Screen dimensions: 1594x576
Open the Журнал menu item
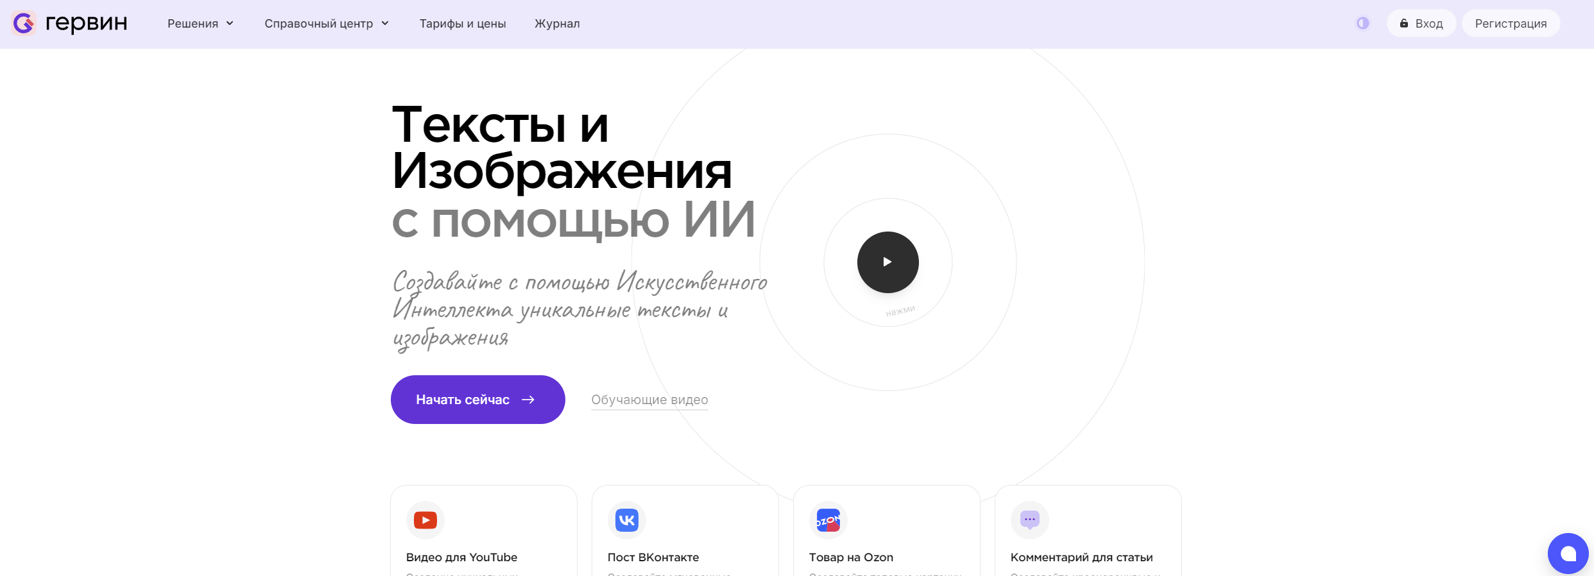coord(557,24)
